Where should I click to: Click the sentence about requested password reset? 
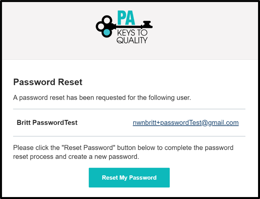pyautogui.click(x=102, y=98)
